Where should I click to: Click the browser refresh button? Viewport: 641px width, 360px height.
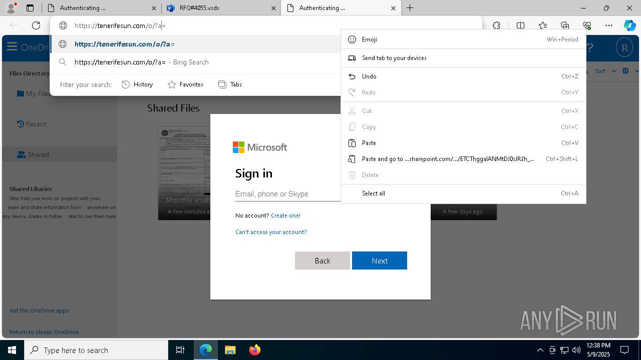tap(36, 25)
